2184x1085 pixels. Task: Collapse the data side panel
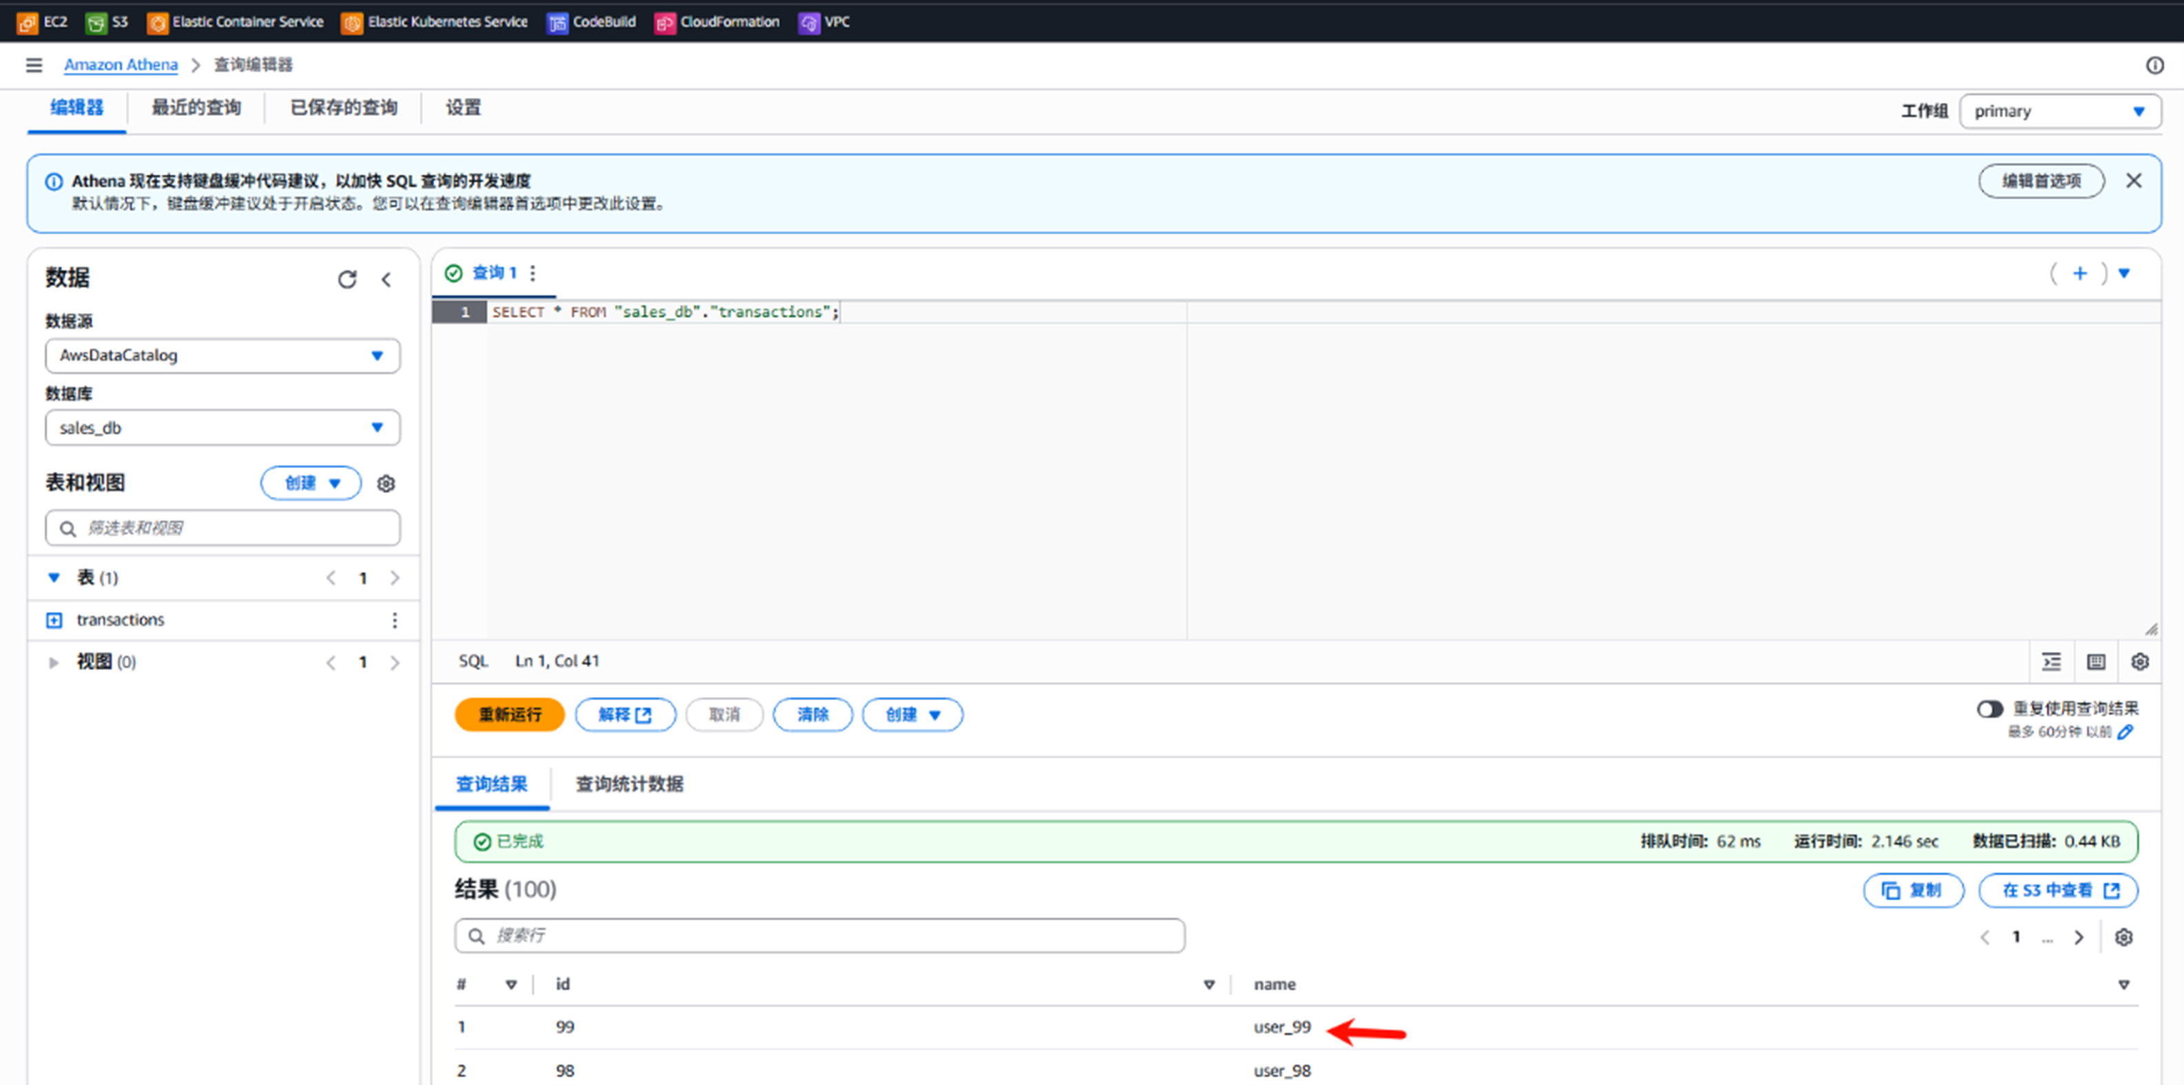click(387, 280)
